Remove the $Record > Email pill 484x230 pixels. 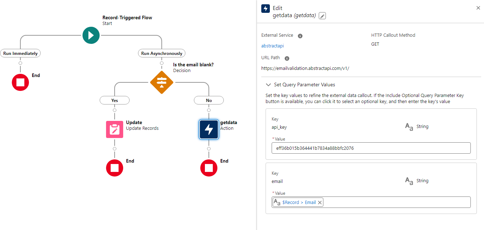point(320,203)
